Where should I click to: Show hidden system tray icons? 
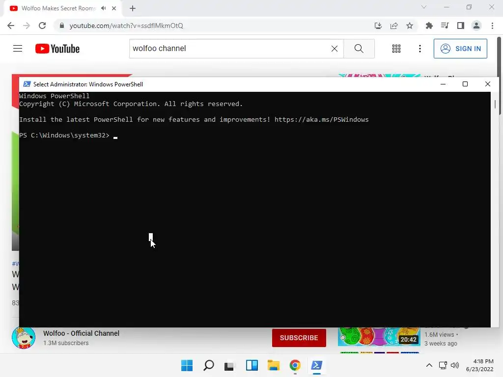click(x=429, y=365)
